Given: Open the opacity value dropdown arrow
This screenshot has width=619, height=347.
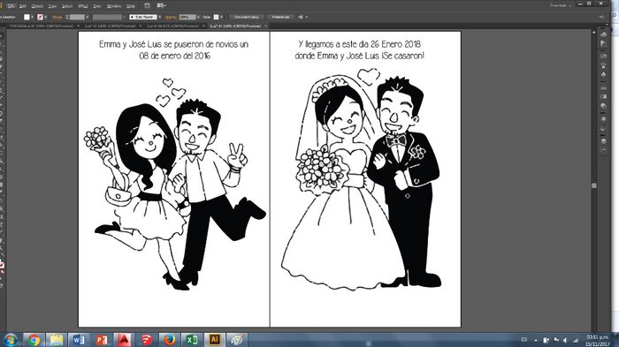Looking at the screenshot, I should [198, 17].
